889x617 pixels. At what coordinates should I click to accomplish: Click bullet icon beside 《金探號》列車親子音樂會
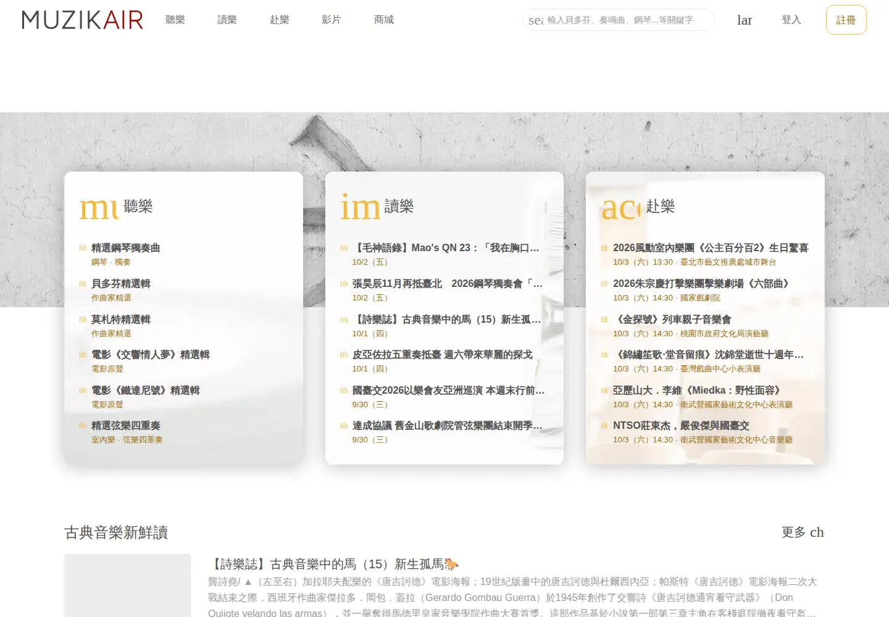(x=604, y=320)
